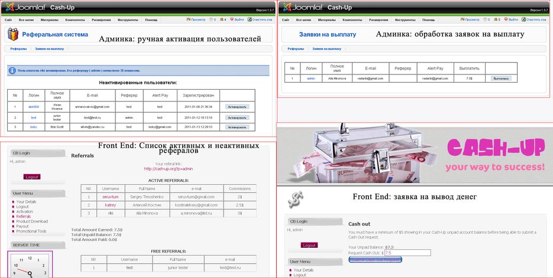Click the junior tester cell under FREE REFERRALS
Screen dimensions: 553x278
tap(178, 268)
